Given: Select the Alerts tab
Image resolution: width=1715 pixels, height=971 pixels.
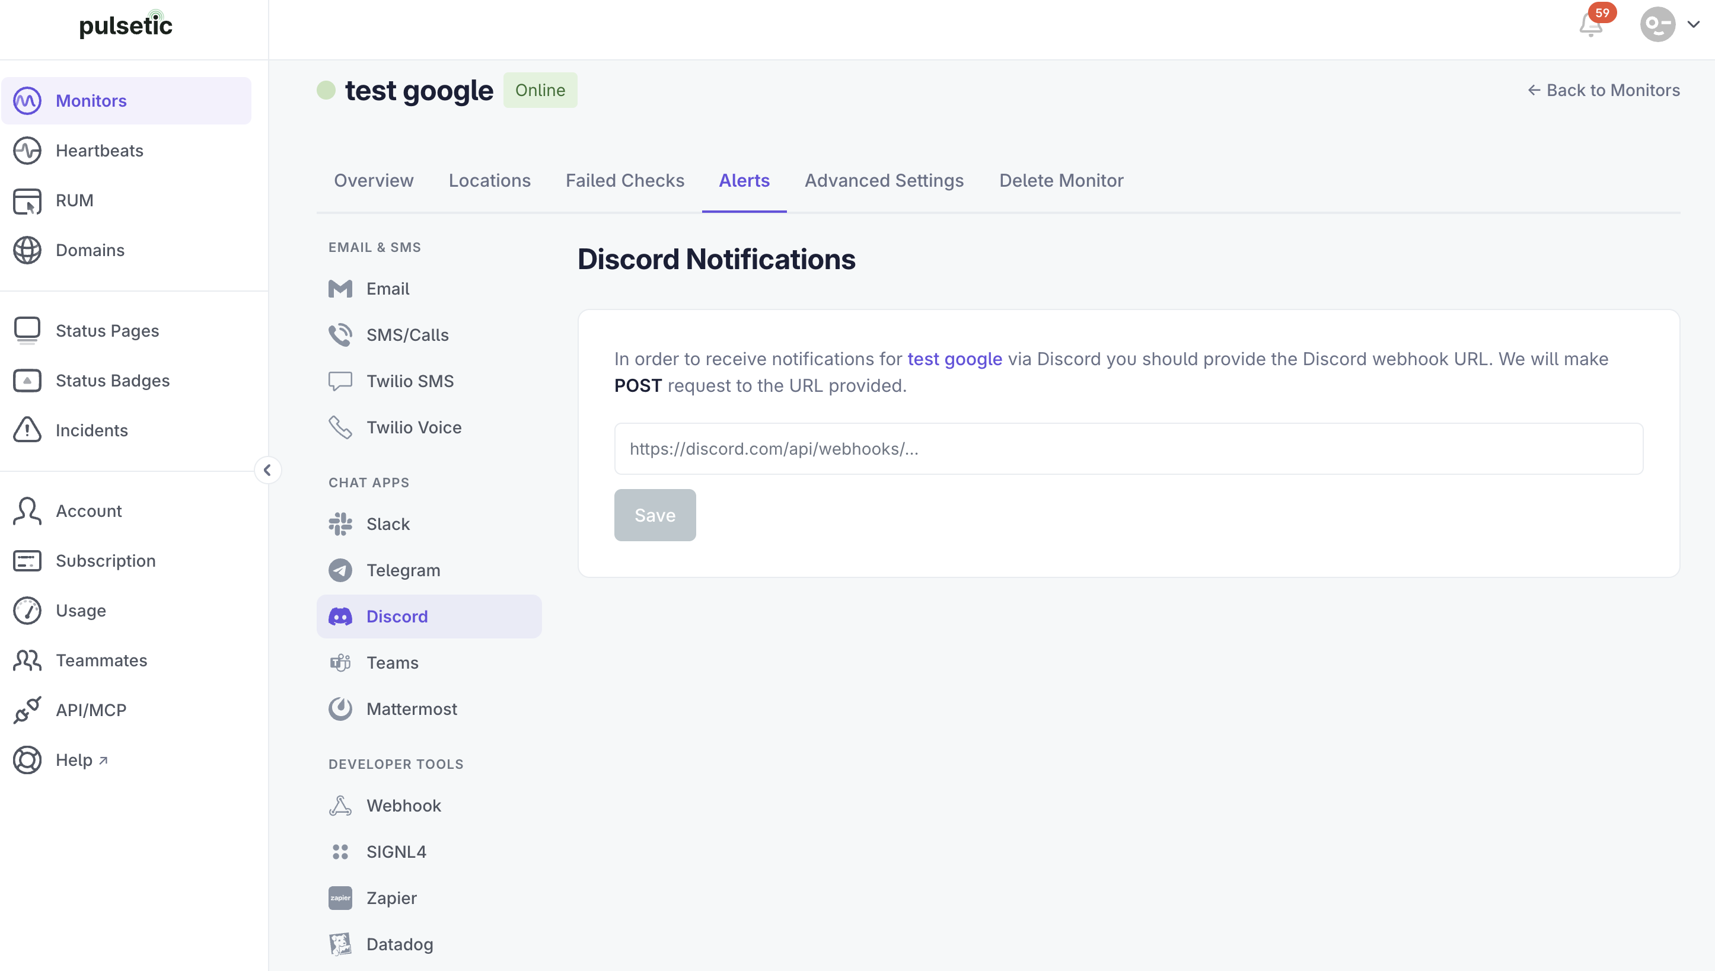Looking at the screenshot, I should 744,181.
